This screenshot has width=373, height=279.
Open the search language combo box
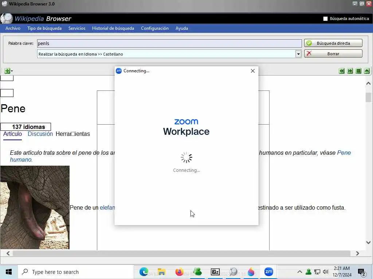[169, 54]
